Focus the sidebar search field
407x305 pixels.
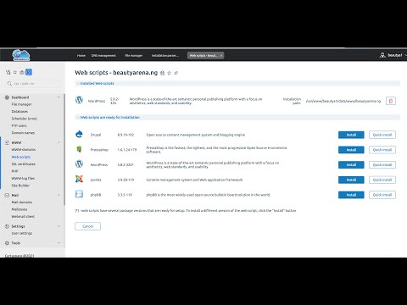point(33,84)
